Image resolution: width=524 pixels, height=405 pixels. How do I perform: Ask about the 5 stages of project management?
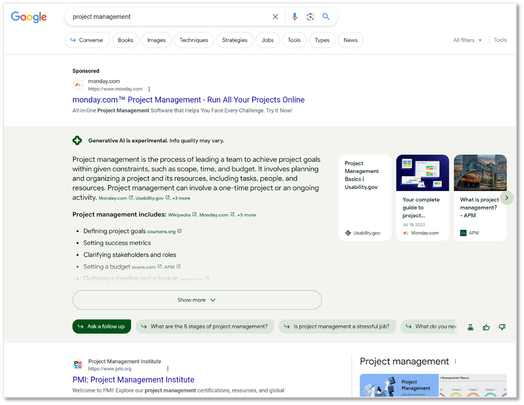(x=205, y=327)
